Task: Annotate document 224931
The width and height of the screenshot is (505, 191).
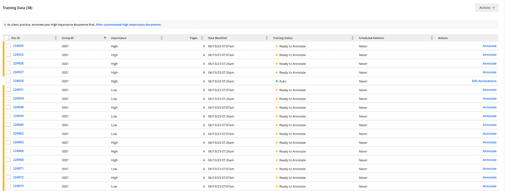Action: point(490,90)
